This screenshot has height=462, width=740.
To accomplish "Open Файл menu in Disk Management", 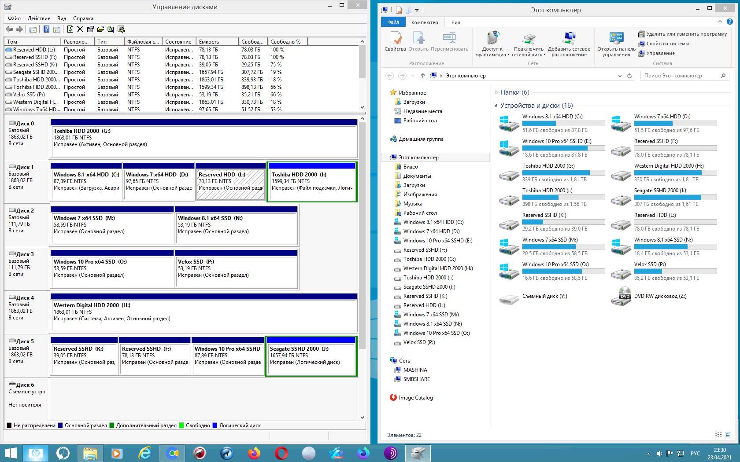I will tap(14, 18).
